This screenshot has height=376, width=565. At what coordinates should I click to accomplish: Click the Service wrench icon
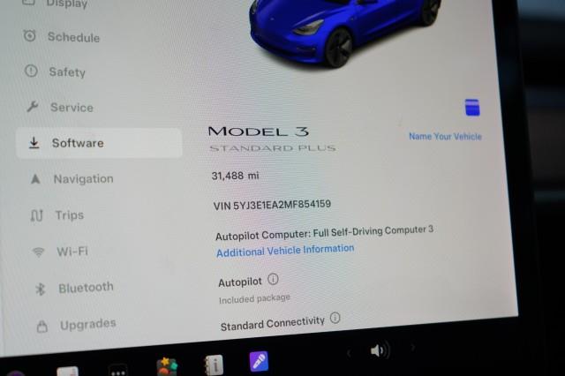pyautogui.click(x=33, y=107)
